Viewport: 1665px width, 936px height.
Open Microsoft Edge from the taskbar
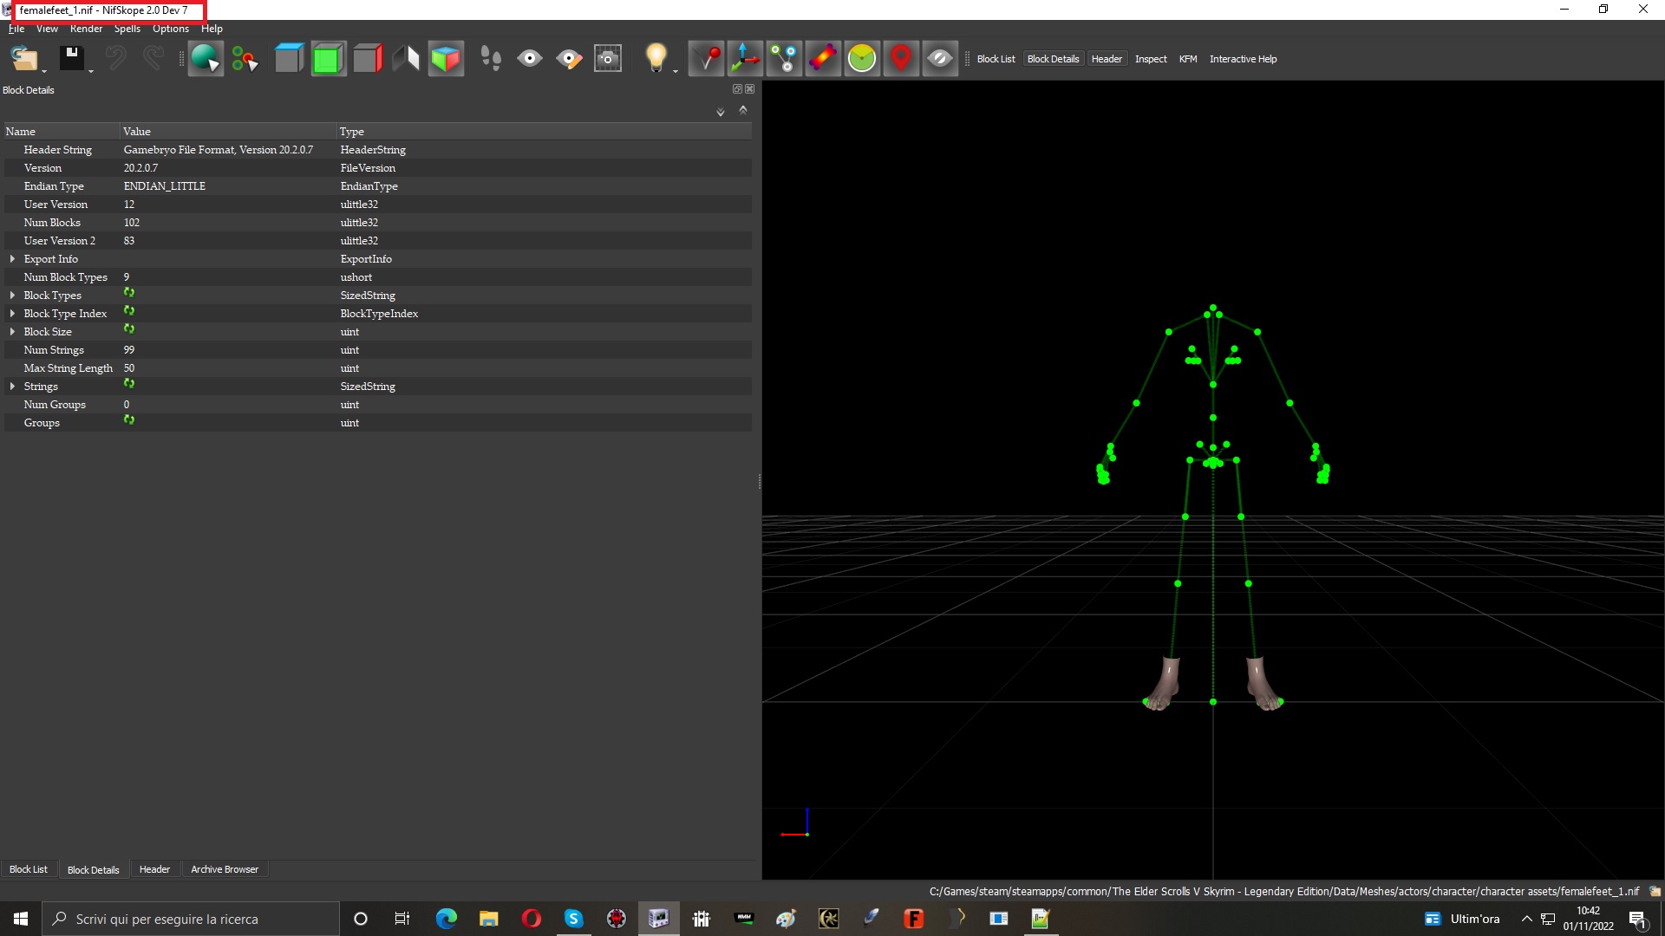447,919
